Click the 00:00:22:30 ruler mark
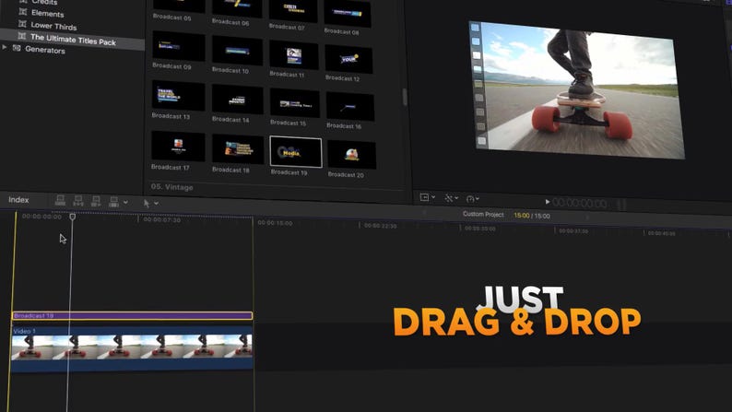Screen dimensions: 732x412 tap(380, 226)
